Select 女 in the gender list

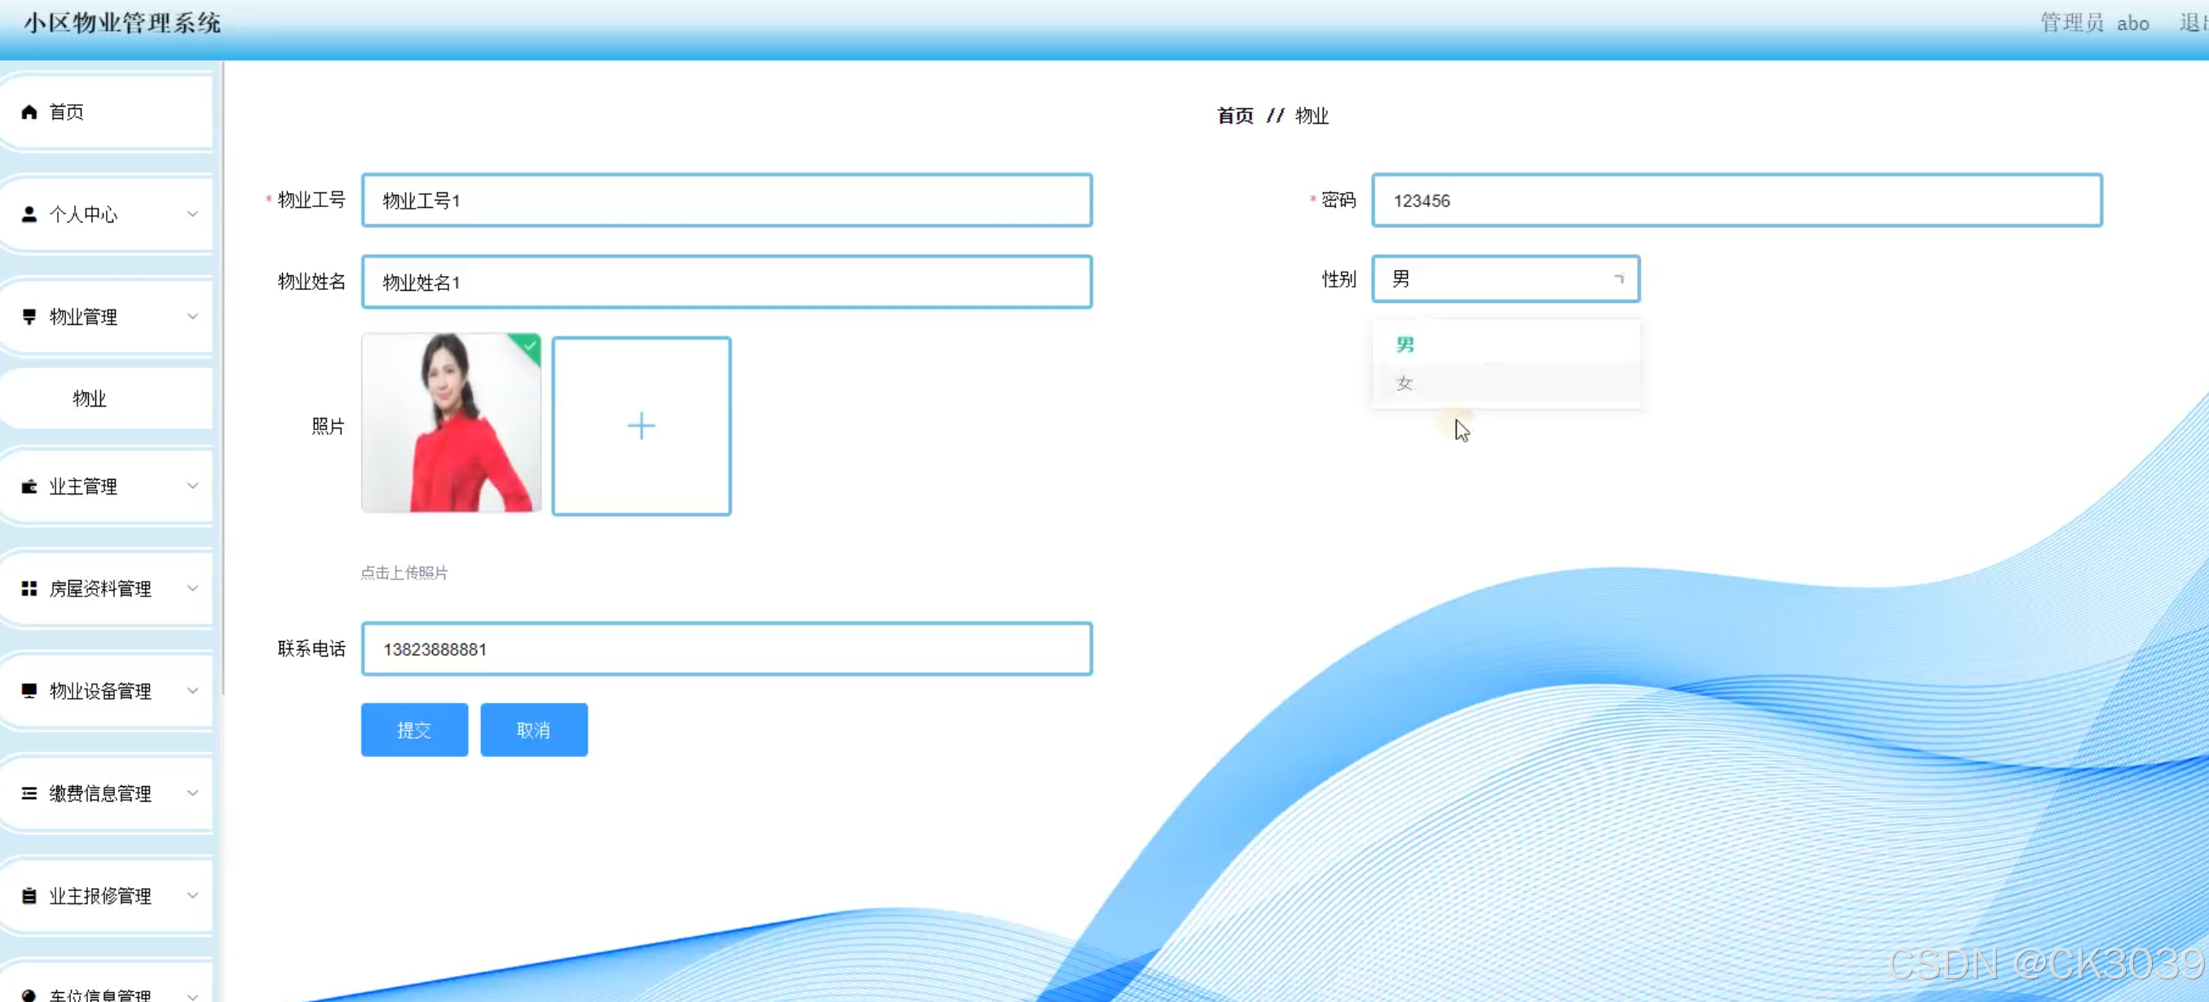(x=1404, y=383)
